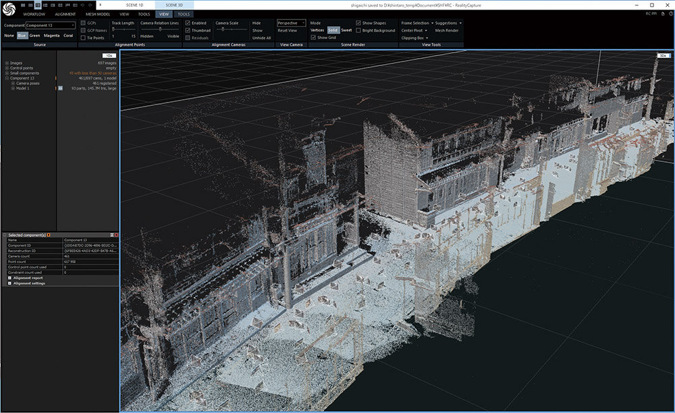675x413 pixels.
Task: Select None as the component color
Action: point(9,36)
